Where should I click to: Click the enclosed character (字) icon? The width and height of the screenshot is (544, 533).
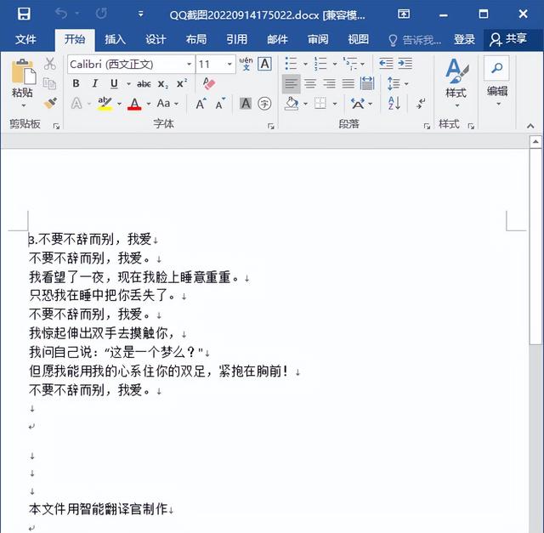pos(264,104)
